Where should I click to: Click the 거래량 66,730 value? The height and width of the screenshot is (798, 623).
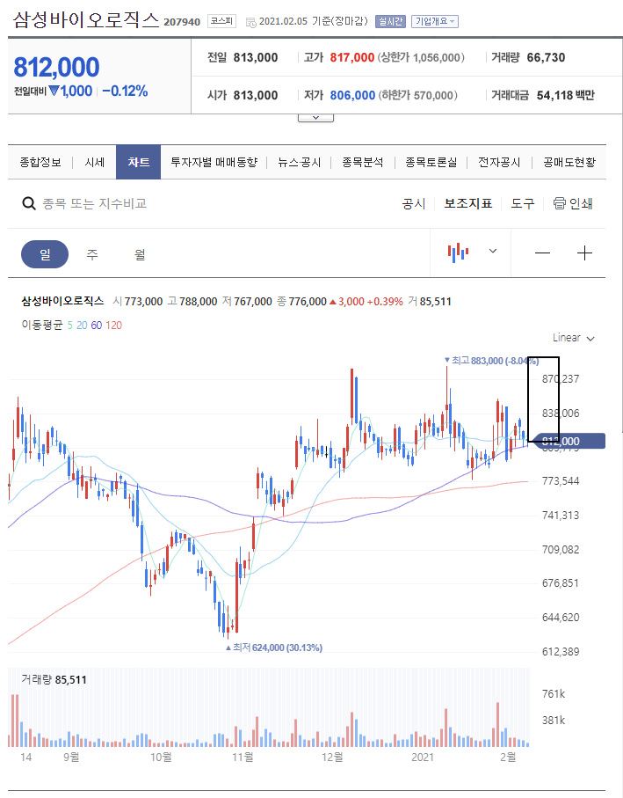pyautogui.click(x=546, y=57)
